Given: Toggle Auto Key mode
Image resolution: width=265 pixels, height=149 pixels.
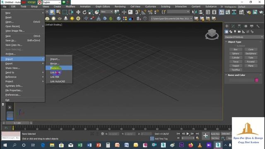Looking at the screenshot, I should pos(215,134).
